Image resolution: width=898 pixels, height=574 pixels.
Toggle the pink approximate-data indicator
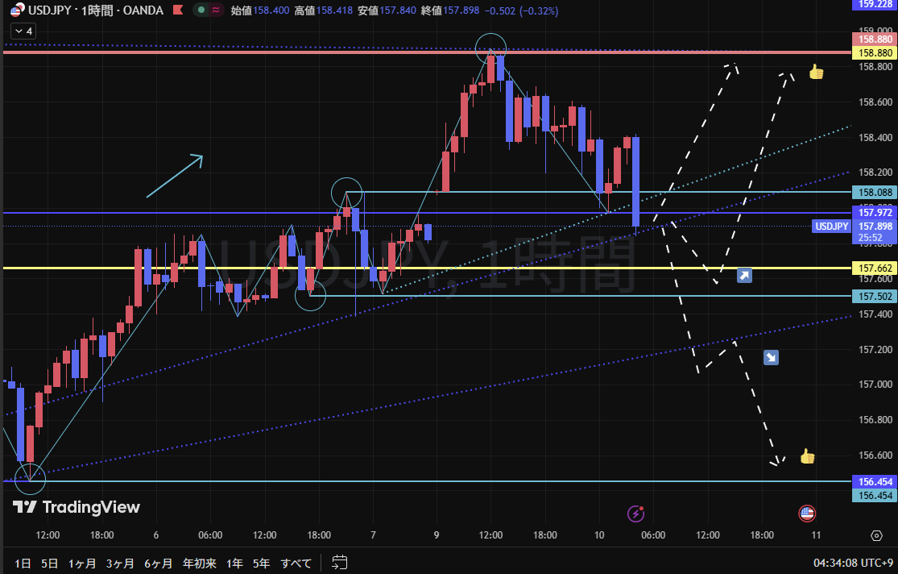point(216,10)
